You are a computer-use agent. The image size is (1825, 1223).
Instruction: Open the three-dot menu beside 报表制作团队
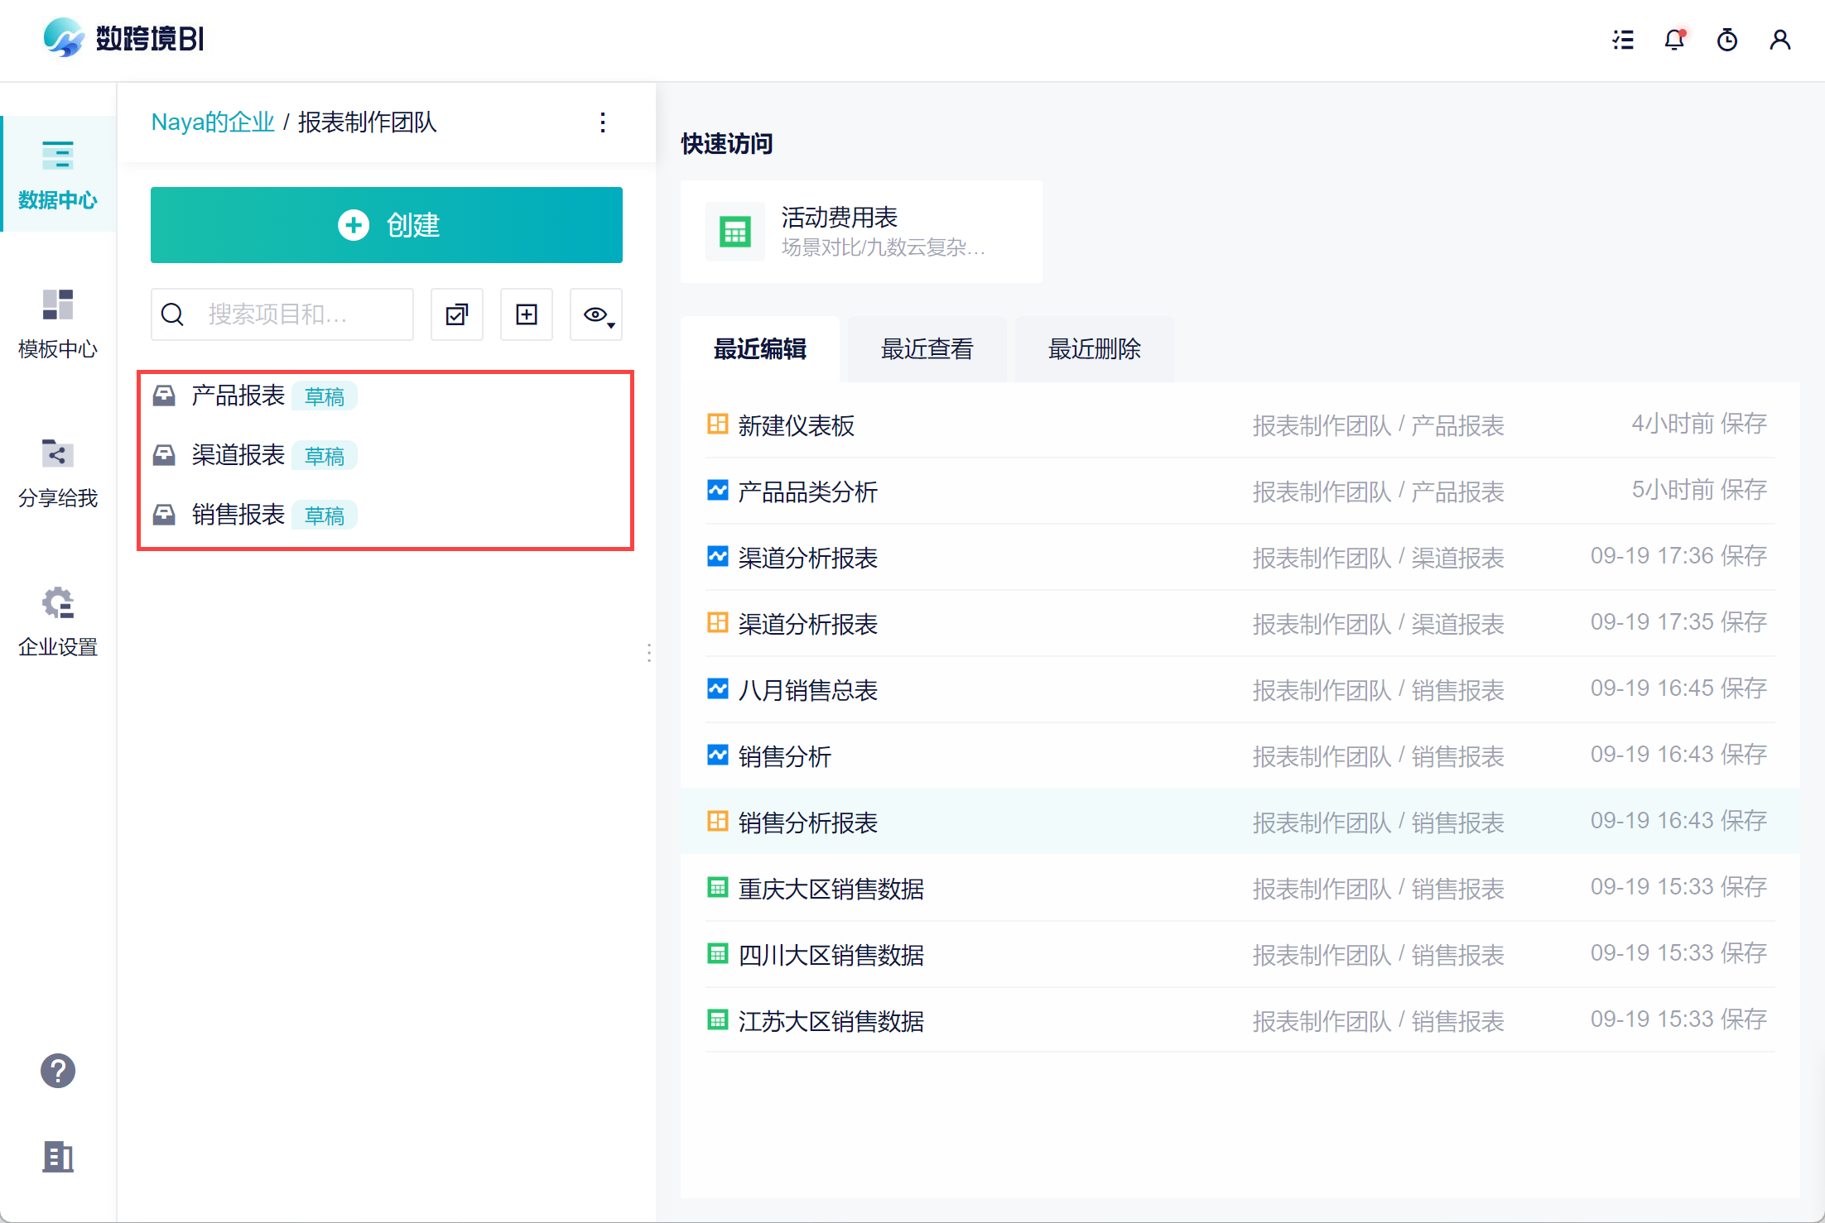[603, 122]
